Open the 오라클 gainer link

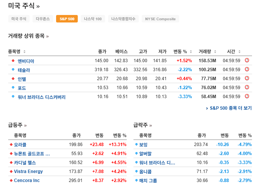20,145
